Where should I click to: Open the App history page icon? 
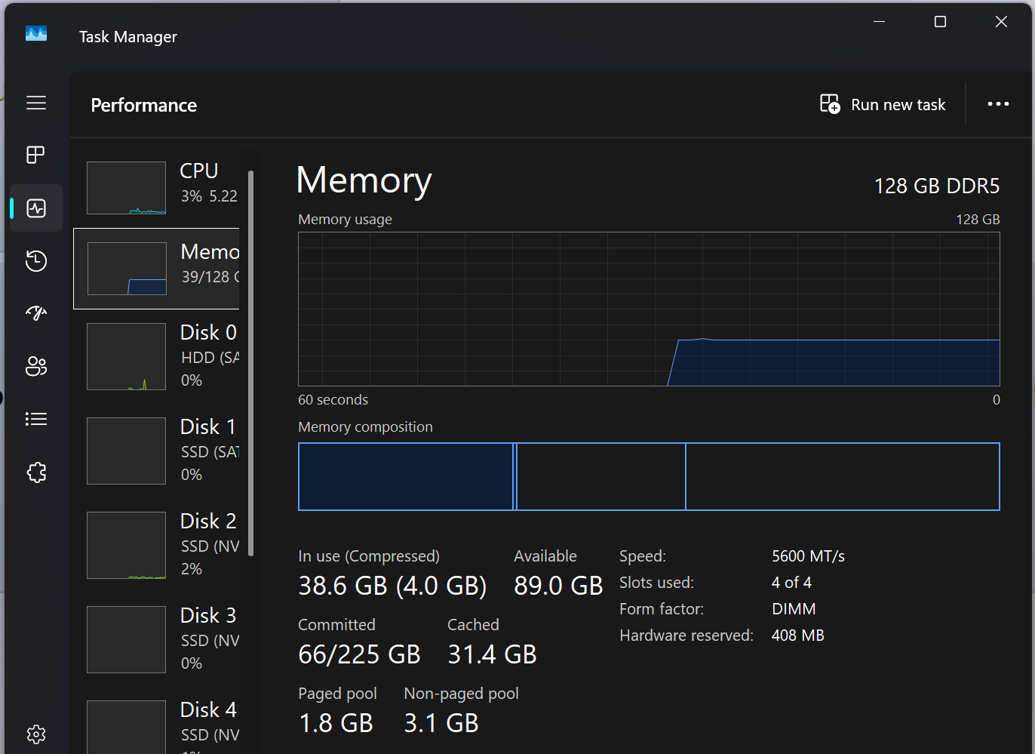point(36,261)
